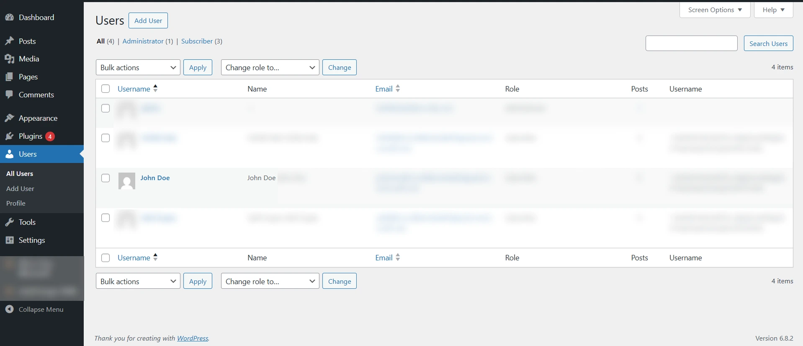Open the bottom Bulk actions dropdown

138,281
